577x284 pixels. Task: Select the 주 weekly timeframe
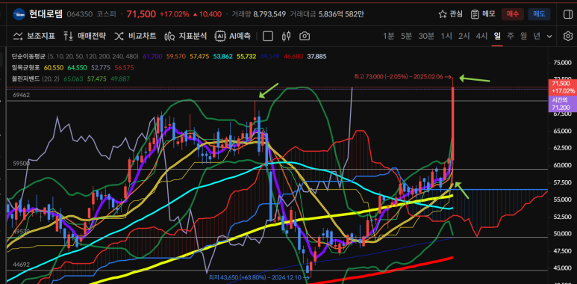click(511, 36)
